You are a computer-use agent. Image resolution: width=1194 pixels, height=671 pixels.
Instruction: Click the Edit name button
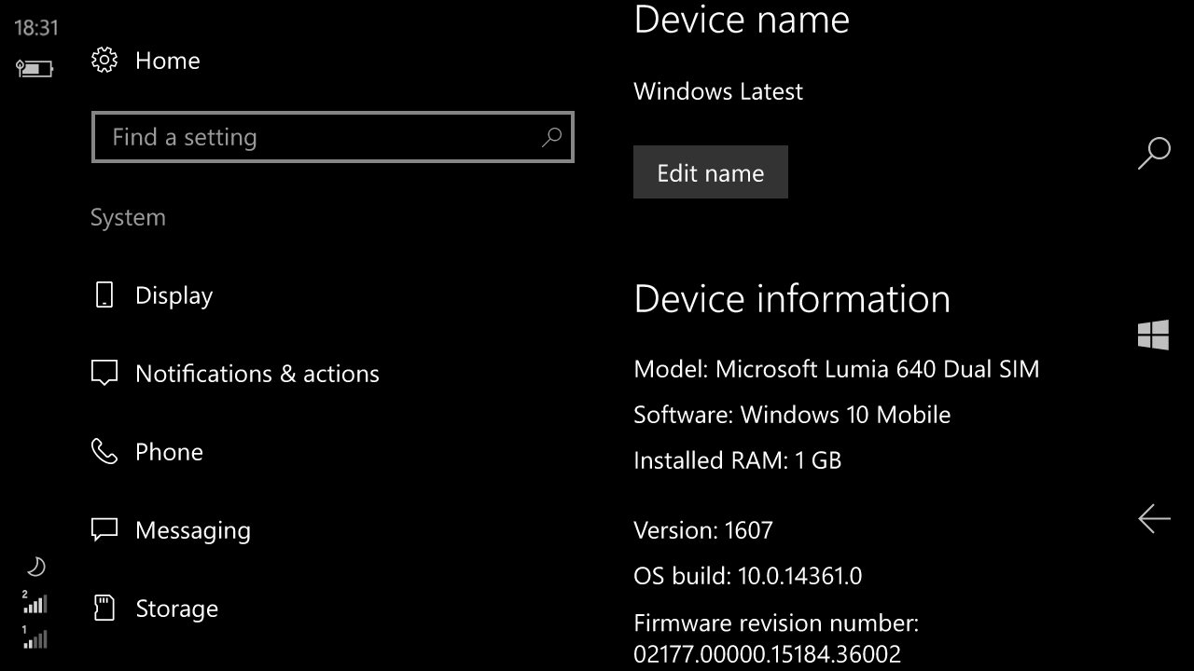[711, 171]
